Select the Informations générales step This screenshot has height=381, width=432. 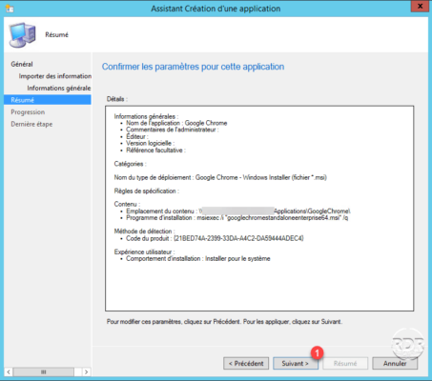[x=59, y=88]
